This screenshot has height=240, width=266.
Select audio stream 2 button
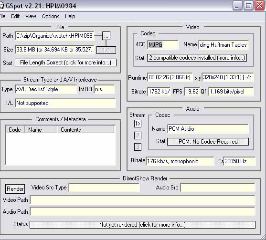(138, 136)
